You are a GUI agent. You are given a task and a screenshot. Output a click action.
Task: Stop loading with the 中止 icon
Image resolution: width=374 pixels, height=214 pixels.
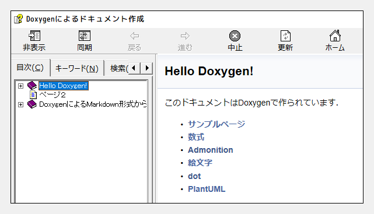coord(235,36)
